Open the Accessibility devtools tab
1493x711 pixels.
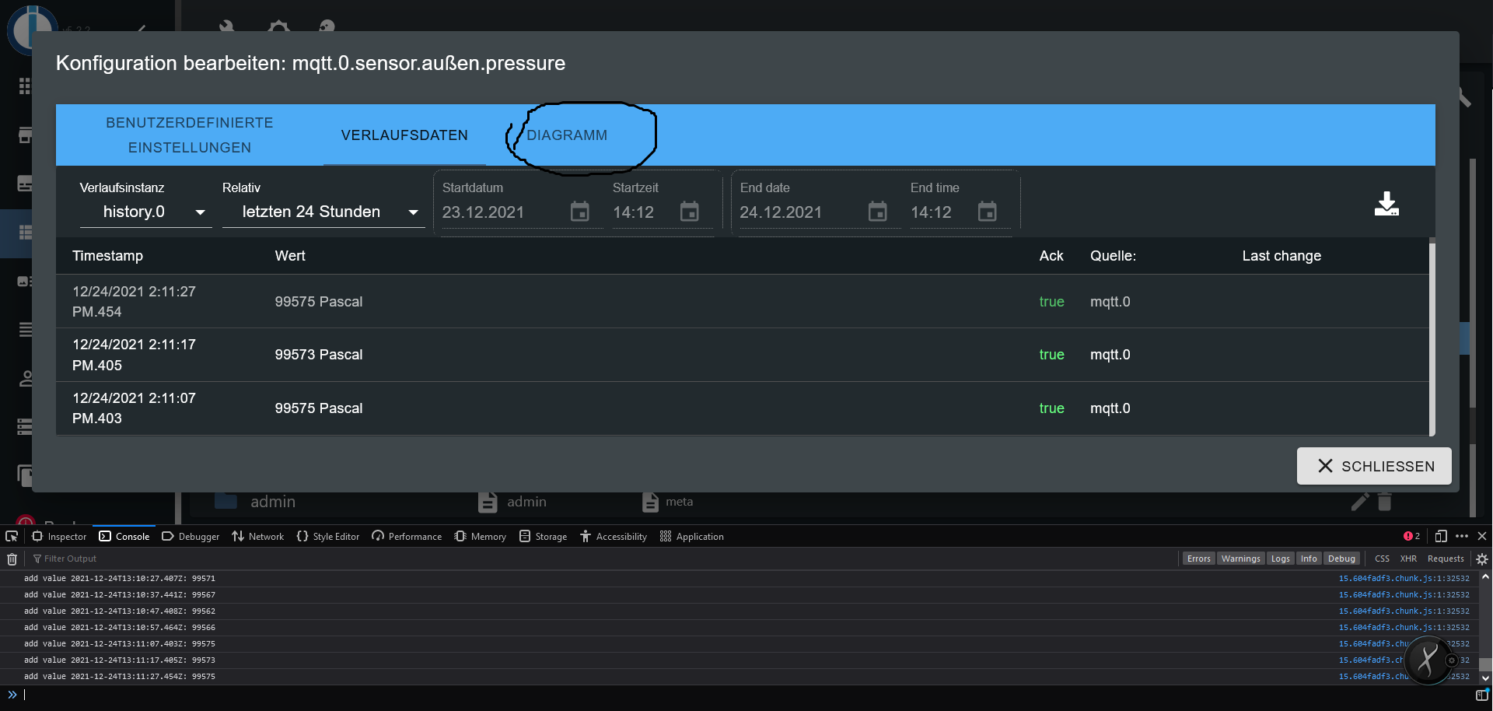(613, 536)
